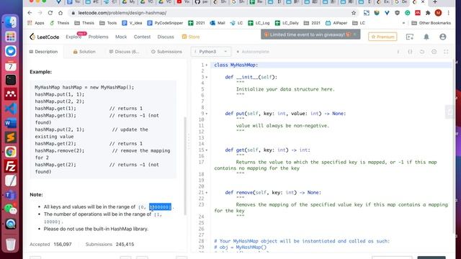Open the Apps bookmark shortcut

(35, 23)
